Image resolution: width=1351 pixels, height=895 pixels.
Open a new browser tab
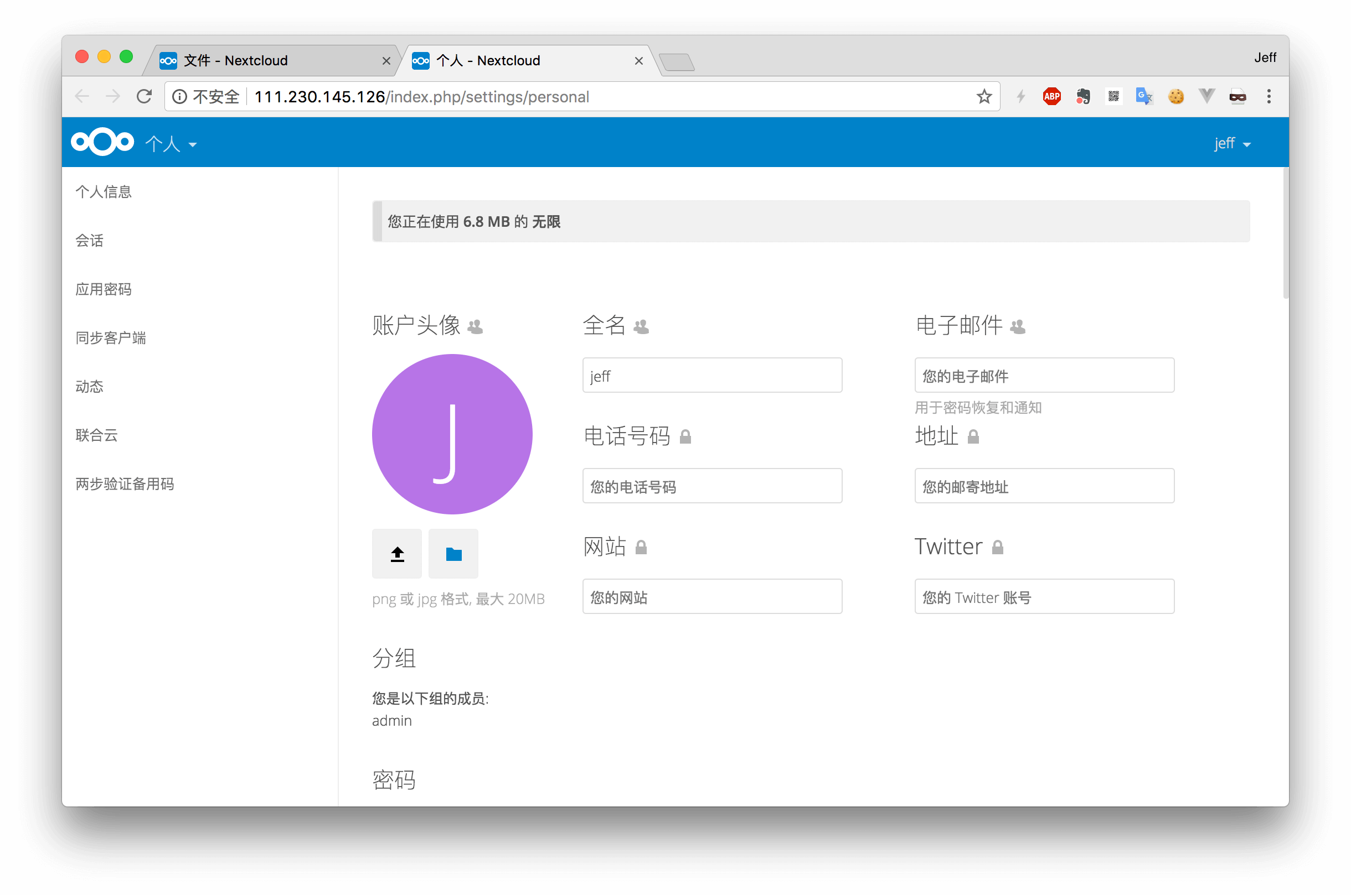[x=677, y=61]
